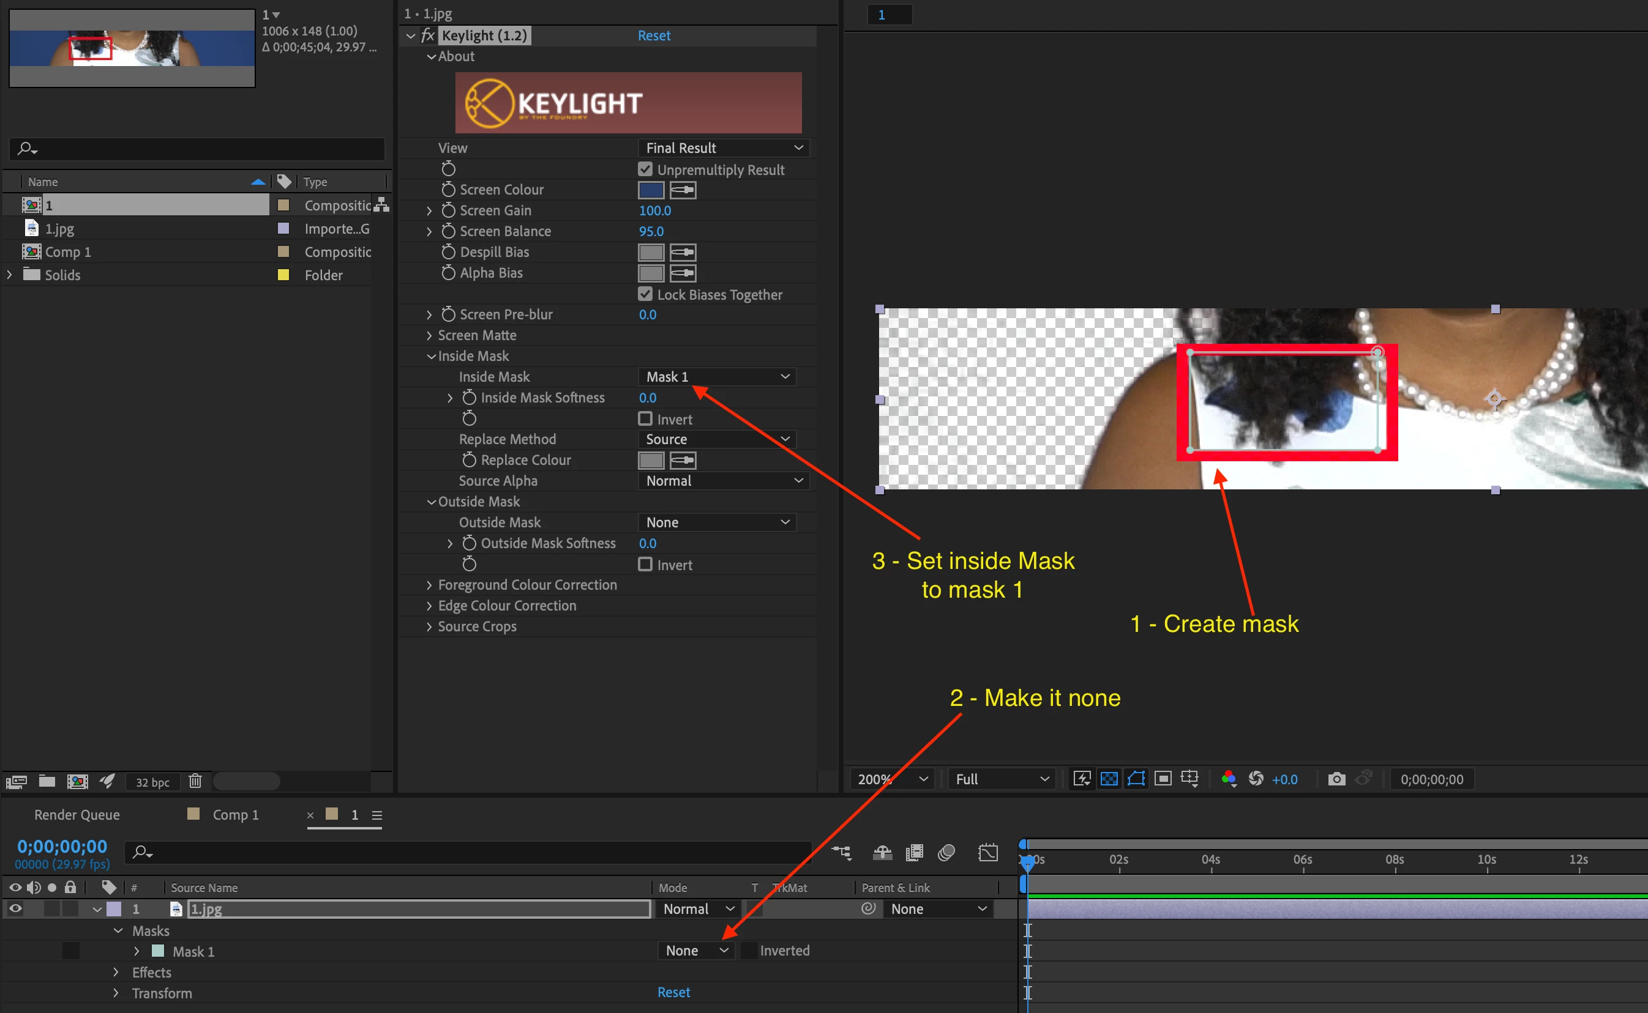Viewport: 1648px width, 1013px height.
Task: Expand the Screen Matte section
Action: tap(429, 335)
